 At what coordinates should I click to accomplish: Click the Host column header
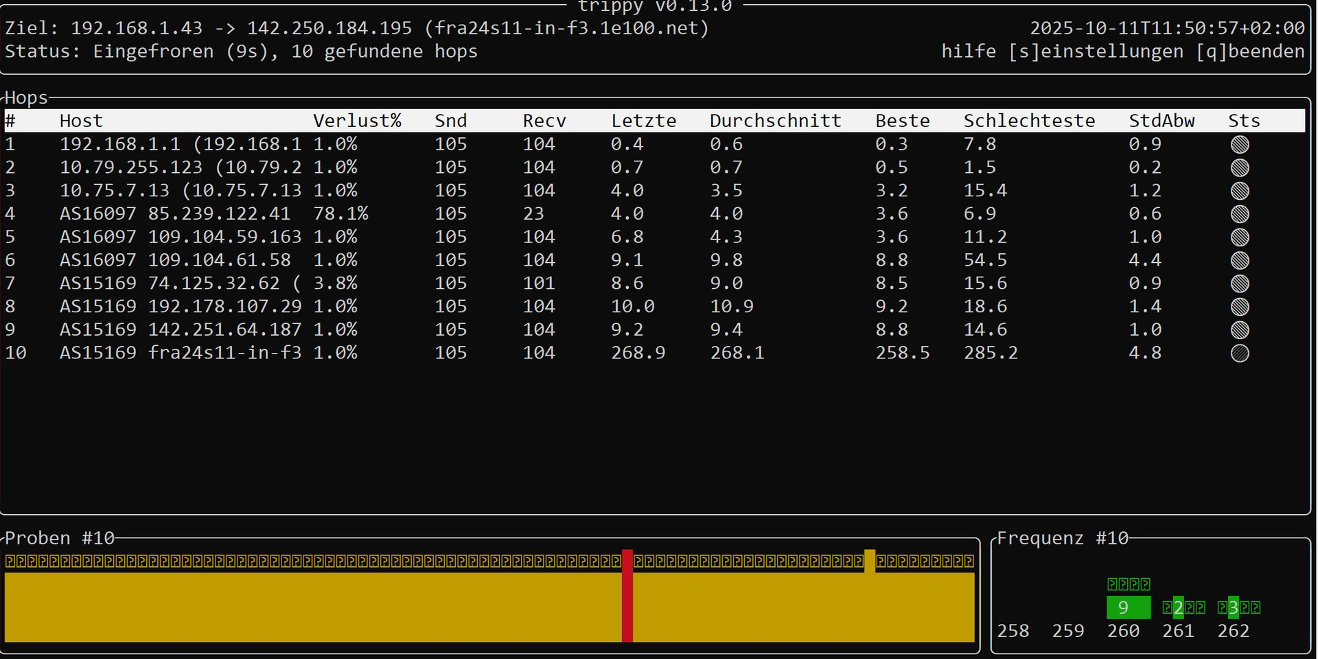81,121
